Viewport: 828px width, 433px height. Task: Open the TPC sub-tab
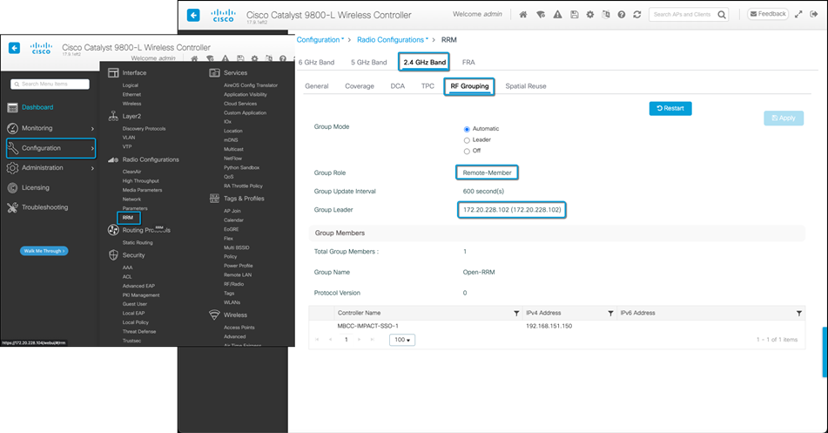coord(427,86)
